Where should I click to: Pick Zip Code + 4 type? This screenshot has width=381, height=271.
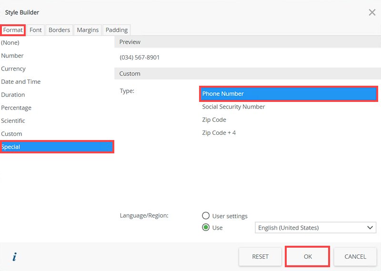(x=219, y=132)
